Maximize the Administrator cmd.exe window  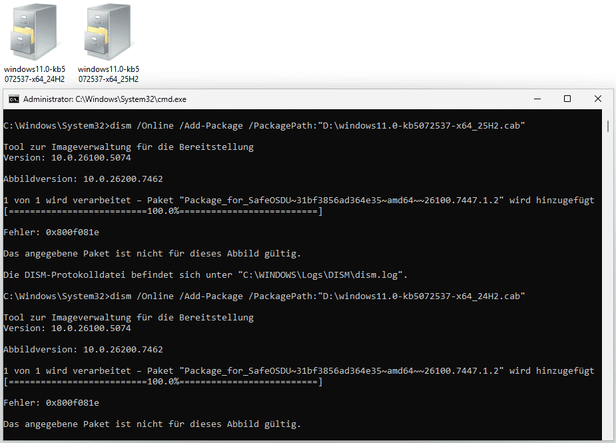(x=567, y=99)
